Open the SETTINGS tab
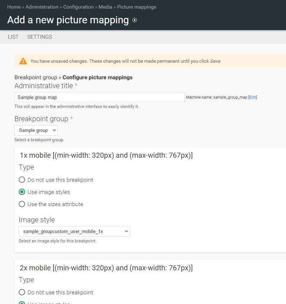This screenshot has height=304, width=286. pos(39,37)
